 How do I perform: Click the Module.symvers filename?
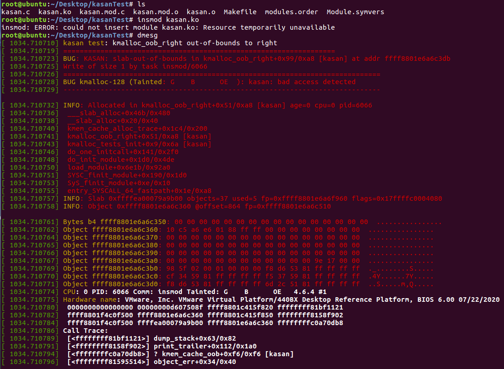(x=355, y=12)
